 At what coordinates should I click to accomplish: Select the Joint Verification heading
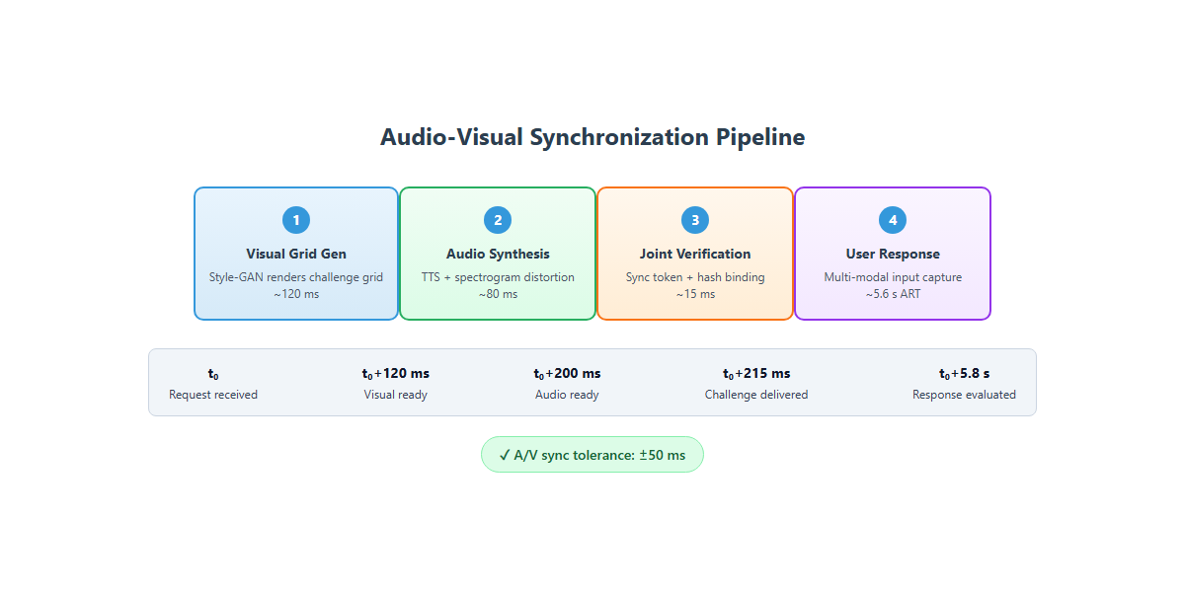[695, 254]
